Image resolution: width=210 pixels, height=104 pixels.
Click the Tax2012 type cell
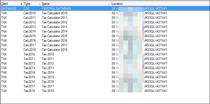[29, 63]
